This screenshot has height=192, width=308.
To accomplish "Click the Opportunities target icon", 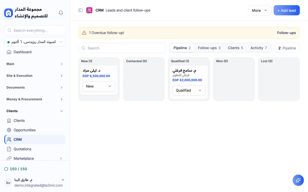I will [x=9, y=130].
